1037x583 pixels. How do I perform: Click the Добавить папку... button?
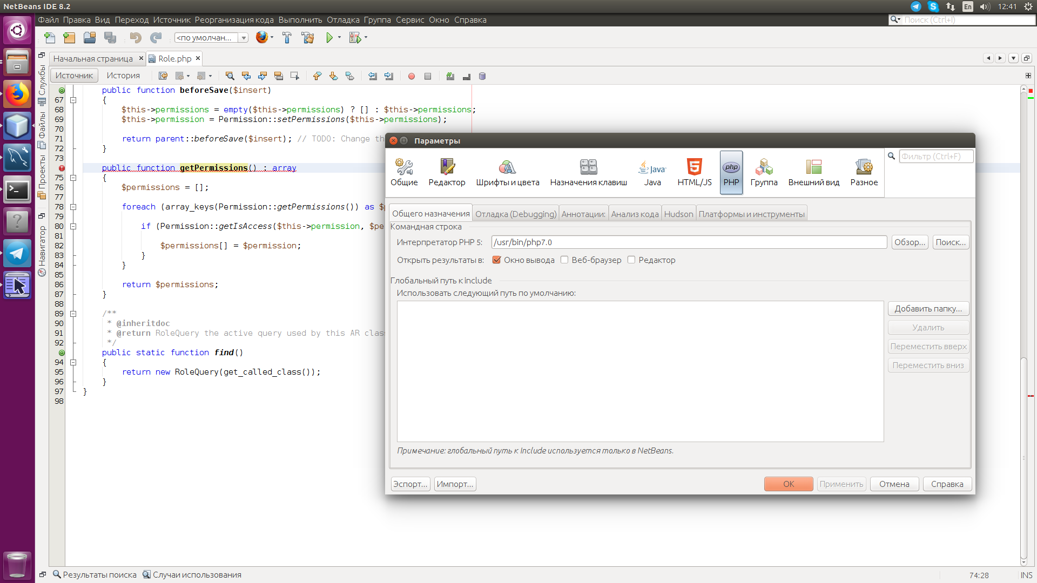coord(928,308)
